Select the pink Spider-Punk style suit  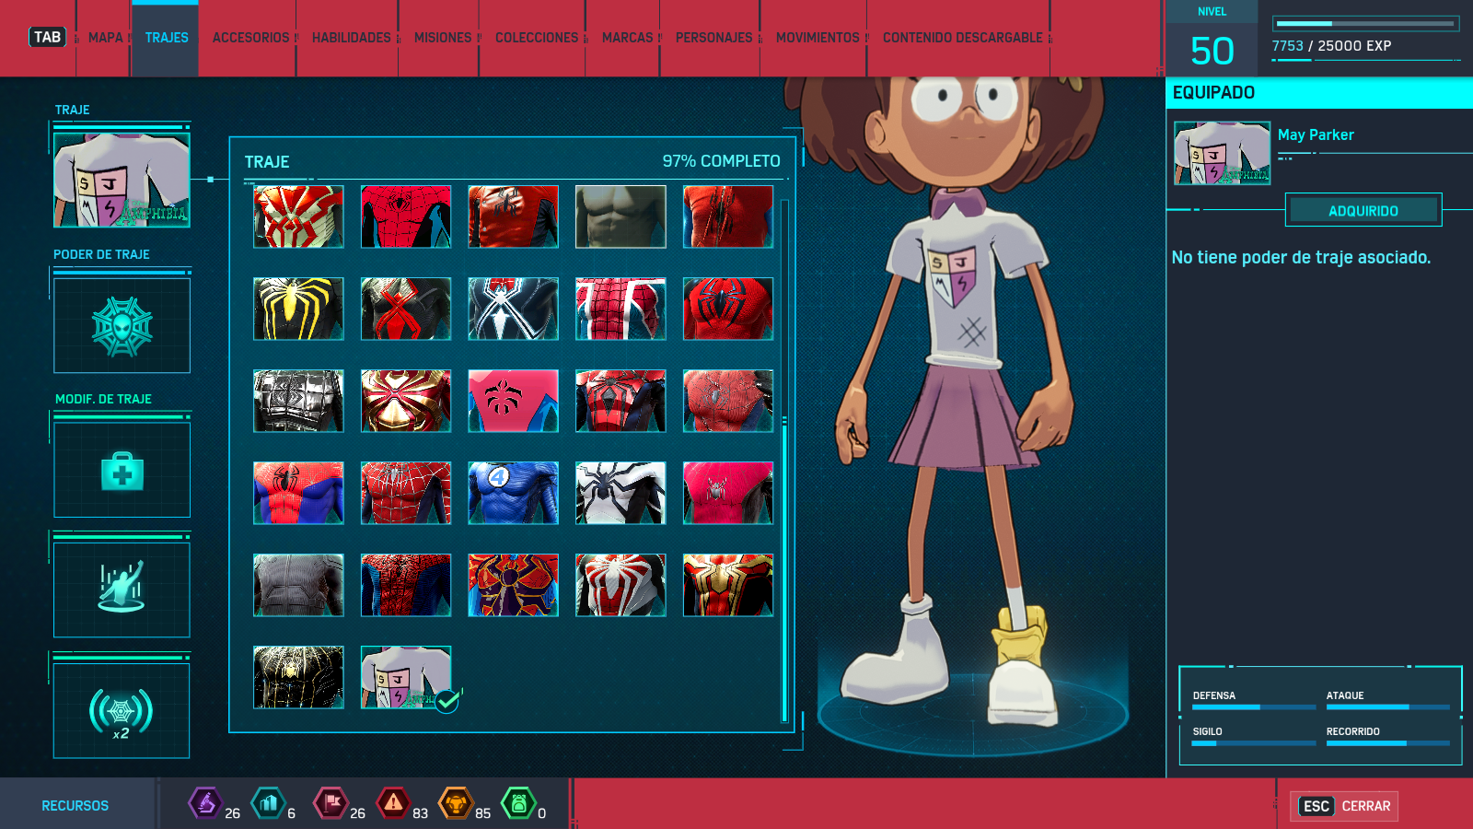click(x=513, y=401)
